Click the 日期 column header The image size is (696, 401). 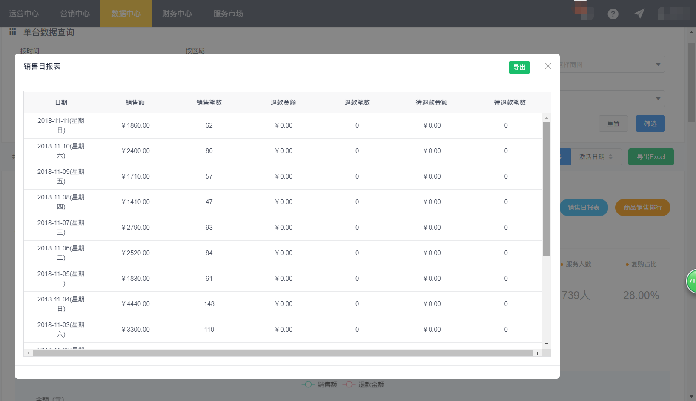pyautogui.click(x=61, y=102)
